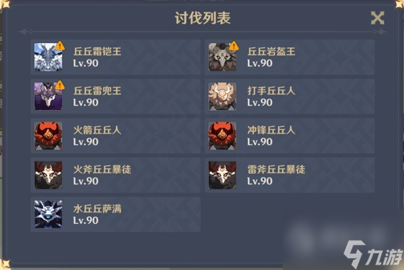Click the 火斧丘丘暴徒 portrait icon

(48, 175)
